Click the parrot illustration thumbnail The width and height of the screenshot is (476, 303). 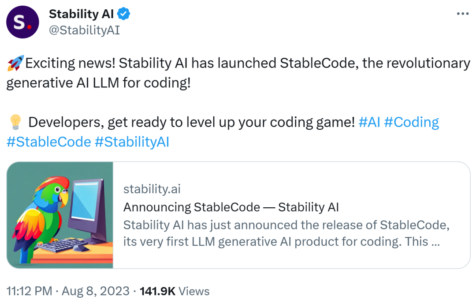click(x=59, y=215)
